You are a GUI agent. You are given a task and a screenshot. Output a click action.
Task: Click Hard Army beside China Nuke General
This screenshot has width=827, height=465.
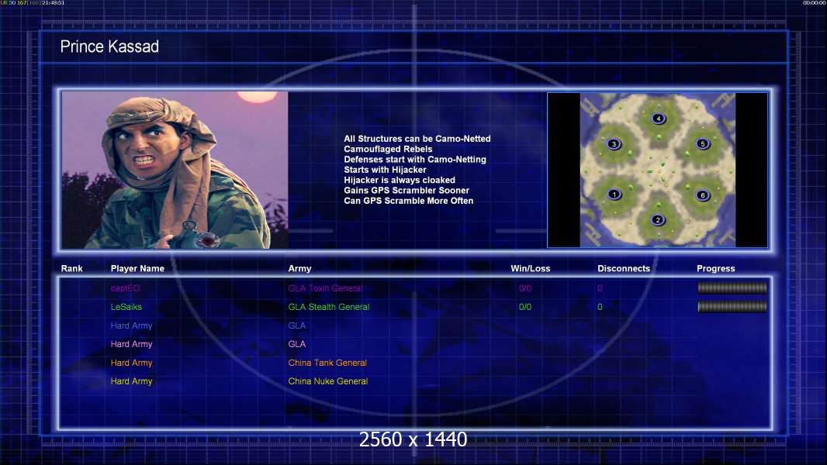tap(131, 381)
